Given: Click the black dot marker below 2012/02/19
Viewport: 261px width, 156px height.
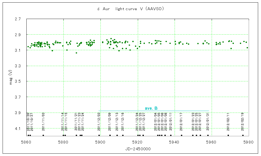Looking at the screenshot, I should (243, 135).
